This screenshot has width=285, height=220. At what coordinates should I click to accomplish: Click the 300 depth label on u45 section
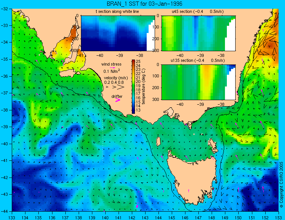point(156,50)
